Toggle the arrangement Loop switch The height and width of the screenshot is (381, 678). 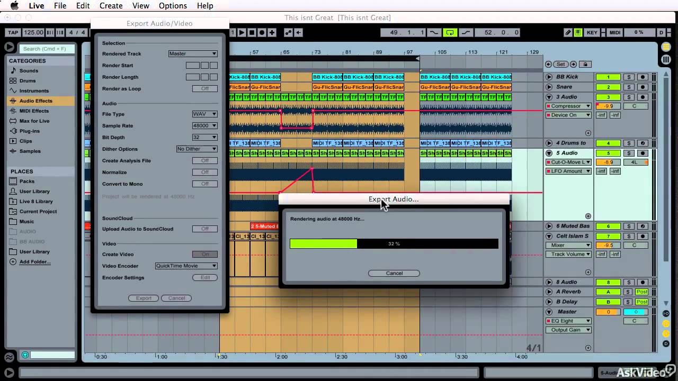[450, 32]
